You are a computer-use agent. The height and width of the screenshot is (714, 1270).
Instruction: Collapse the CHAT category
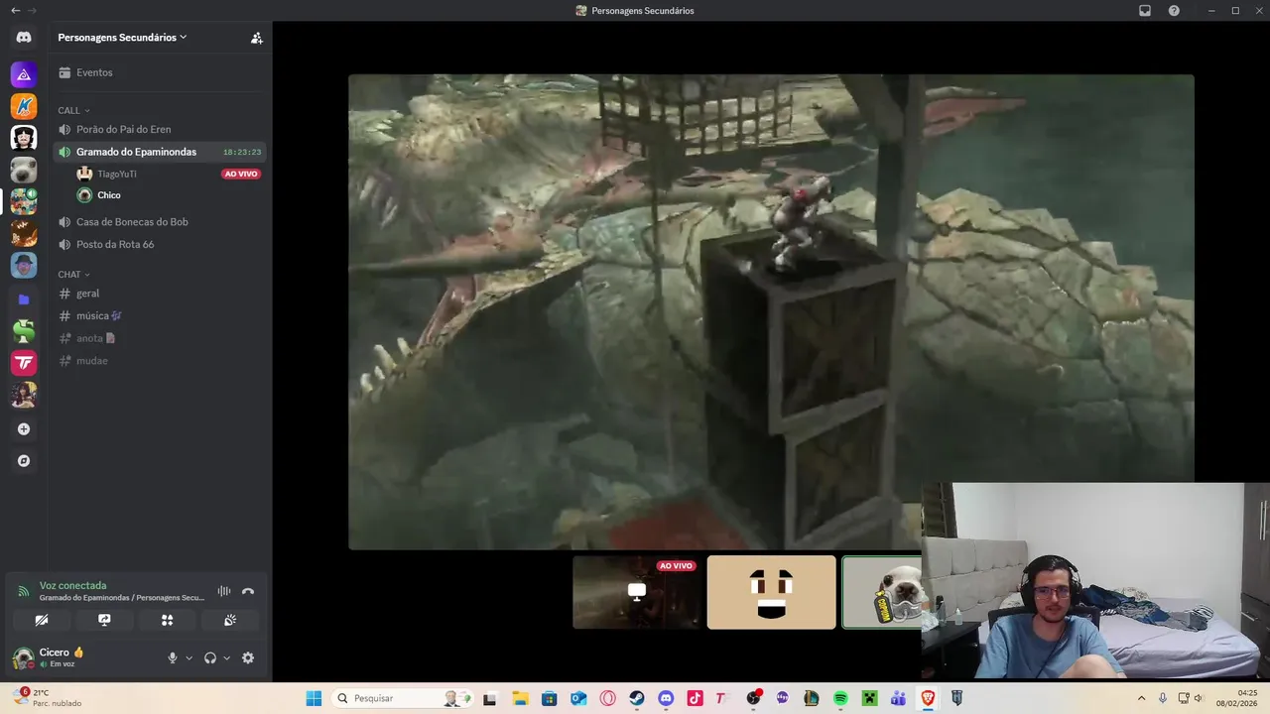[x=73, y=274]
